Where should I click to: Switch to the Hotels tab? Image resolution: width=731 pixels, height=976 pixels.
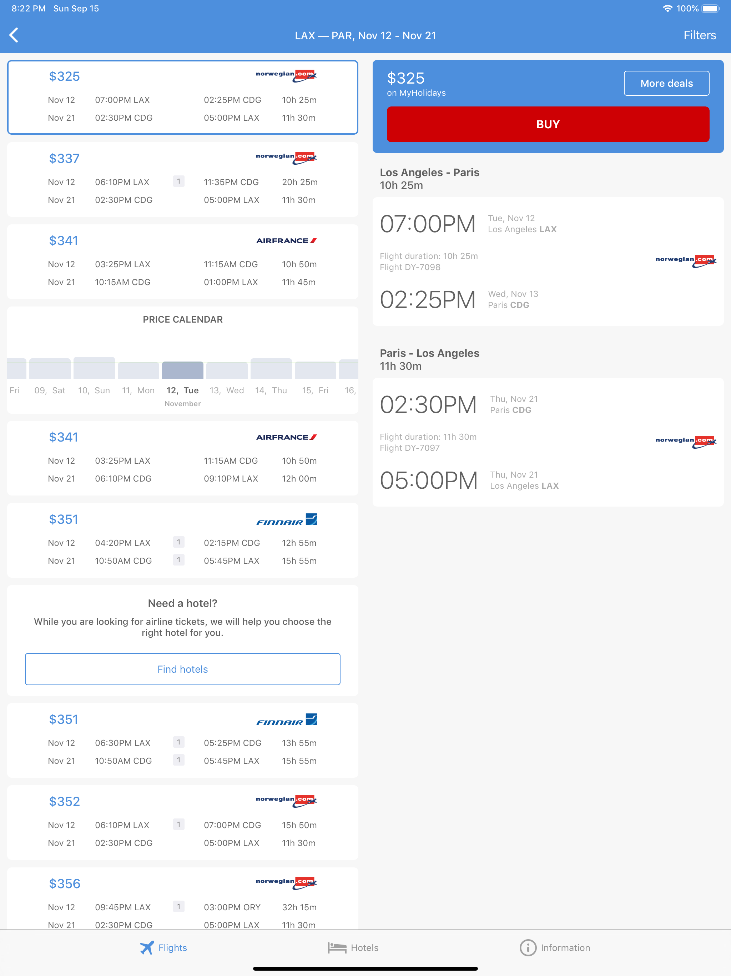pyautogui.click(x=353, y=948)
